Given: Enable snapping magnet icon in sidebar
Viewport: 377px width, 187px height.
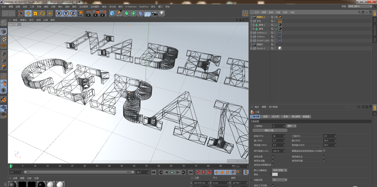Looking at the screenshot, I should 3,99.
